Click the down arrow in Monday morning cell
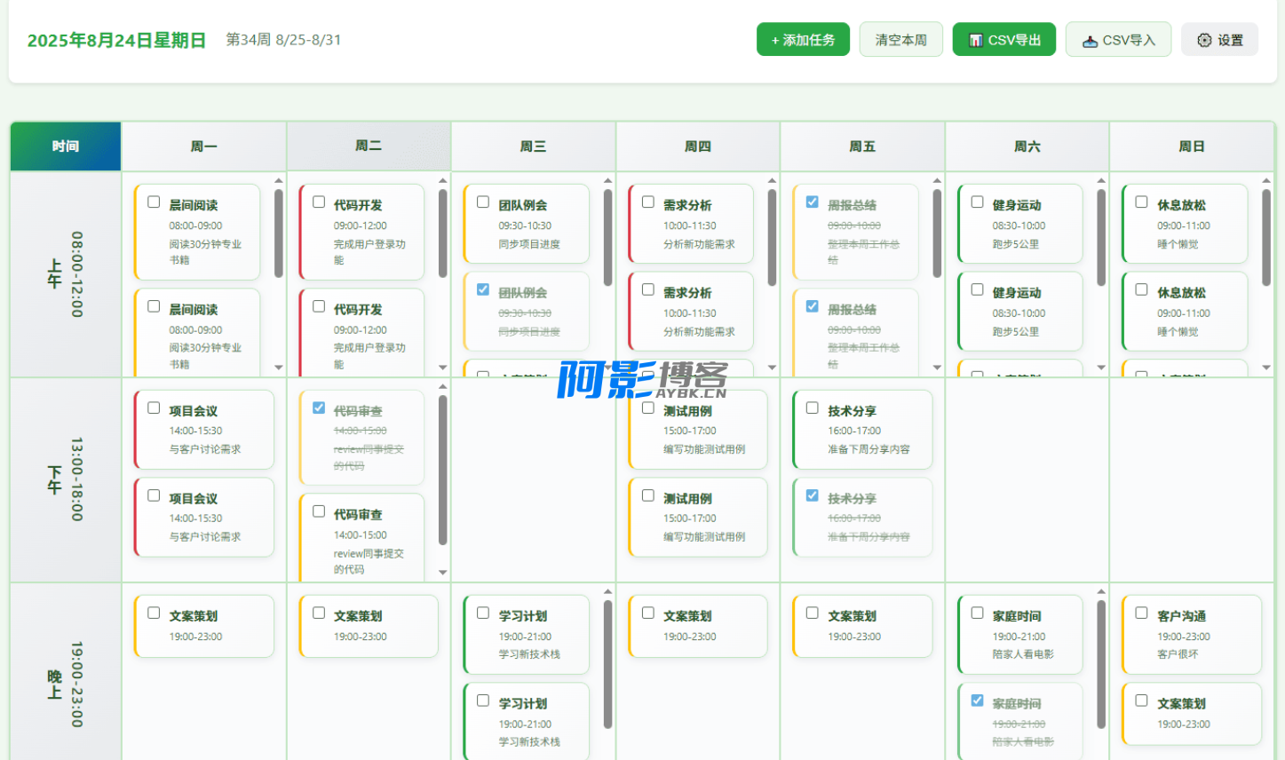The image size is (1285, 760). [279, 368]
